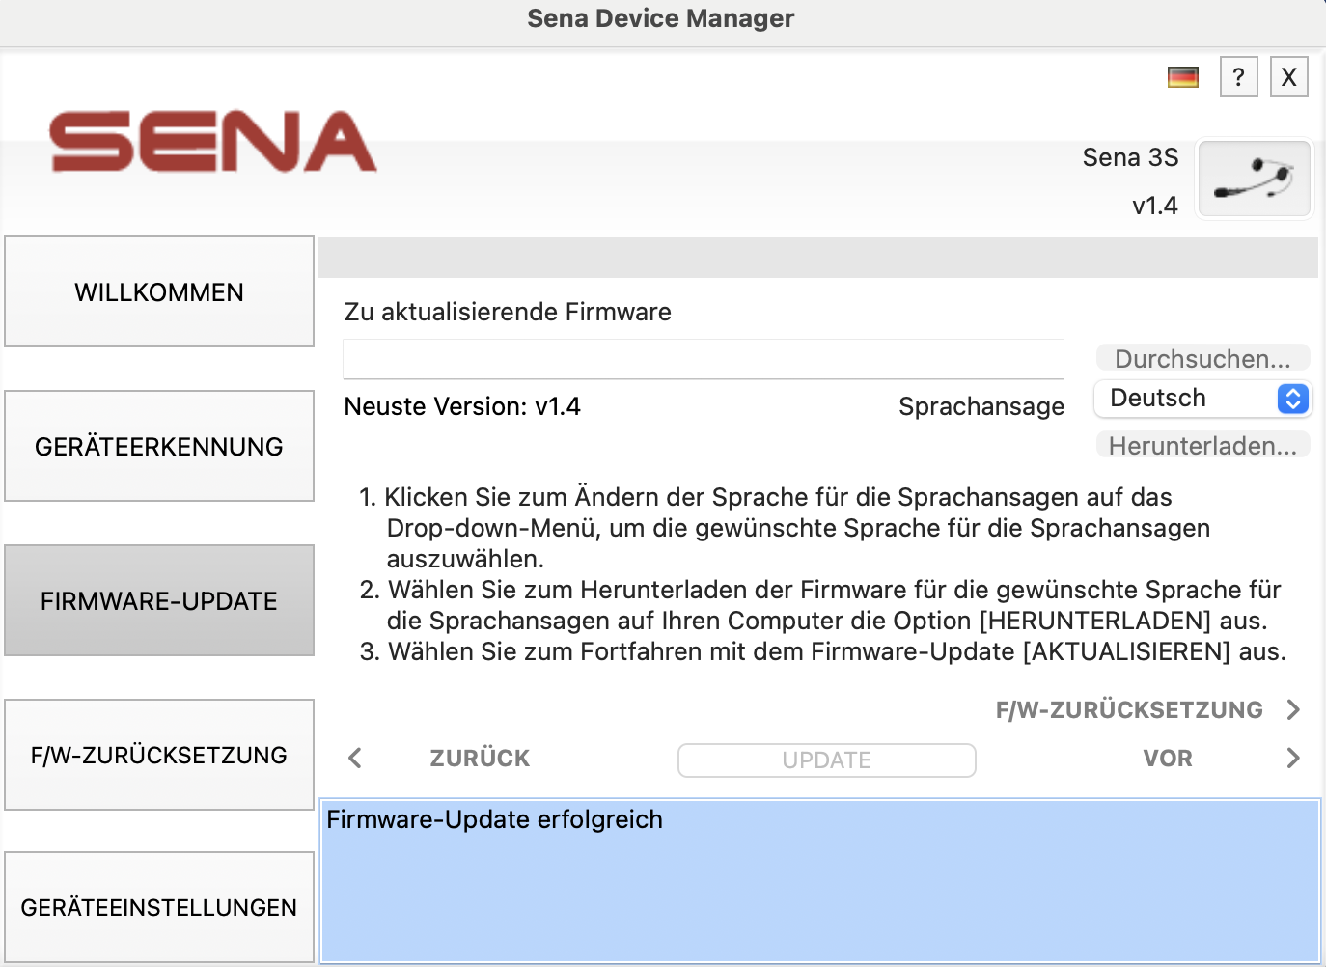Click the right chevron beside VOR
The image size is (1326, 967).
coord(1293,759)
